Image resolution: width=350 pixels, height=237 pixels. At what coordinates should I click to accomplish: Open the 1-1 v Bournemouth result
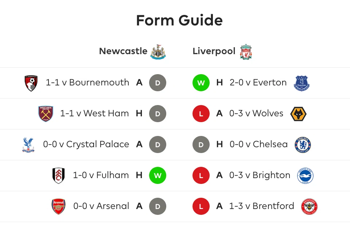click(x=87, y=83)
